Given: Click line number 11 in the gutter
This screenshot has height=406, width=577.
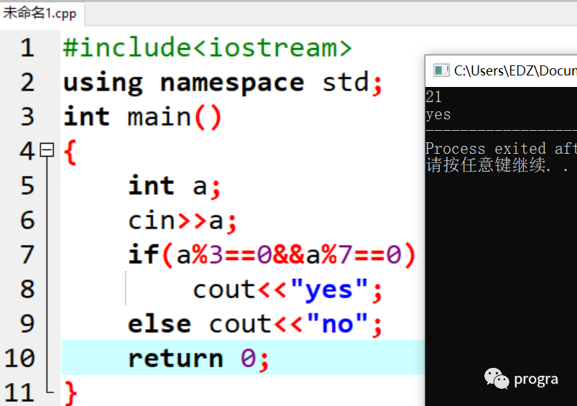Looking at the screenshot, I should [x=20, y=392].
